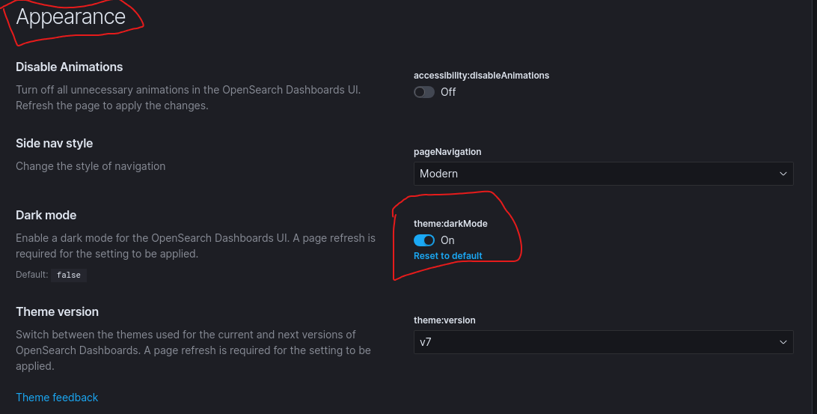Click Reset to default under darkMode
The image size is (817, 414).
(448, 255)
